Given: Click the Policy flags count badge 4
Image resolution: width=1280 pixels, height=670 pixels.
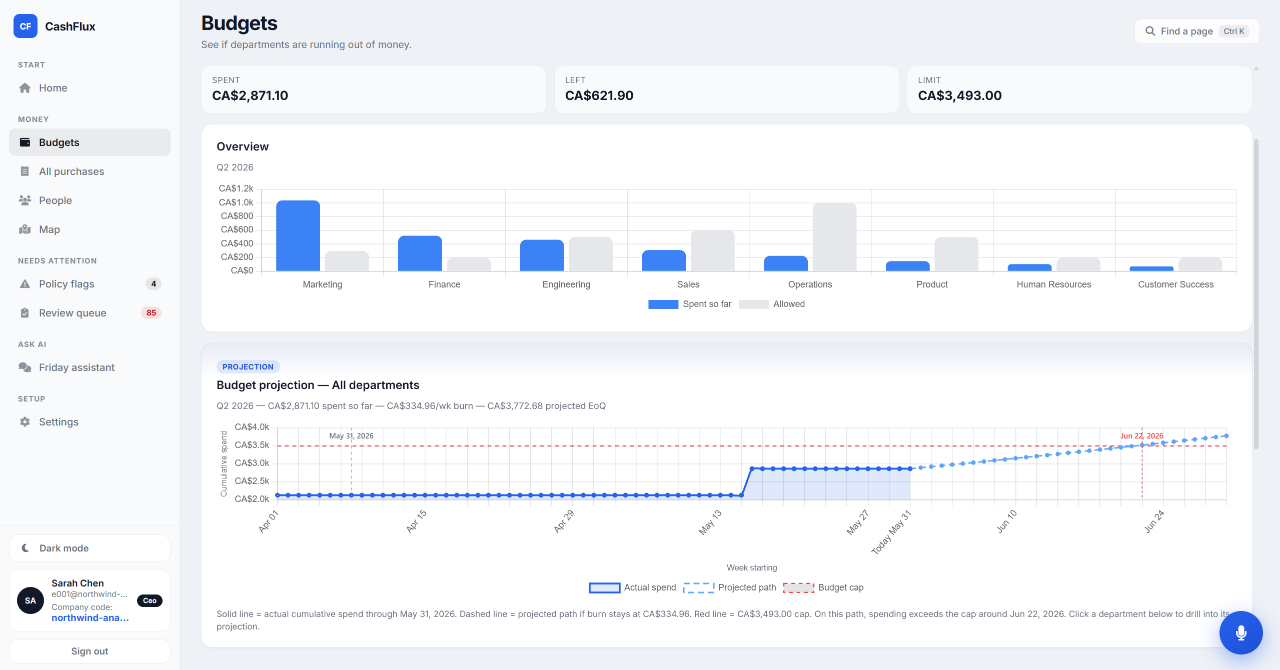Looking at the screenshot, I should pyautogui.click(x=154, y=284).
